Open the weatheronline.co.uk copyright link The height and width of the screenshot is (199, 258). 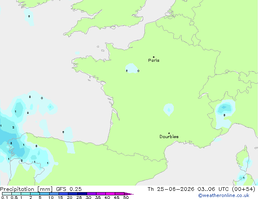(224, 195)
